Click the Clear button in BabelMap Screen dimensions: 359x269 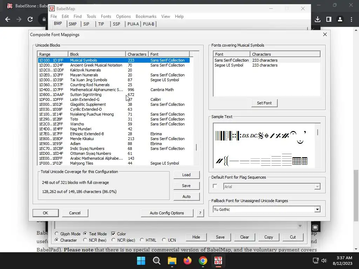tap(244, 237)
